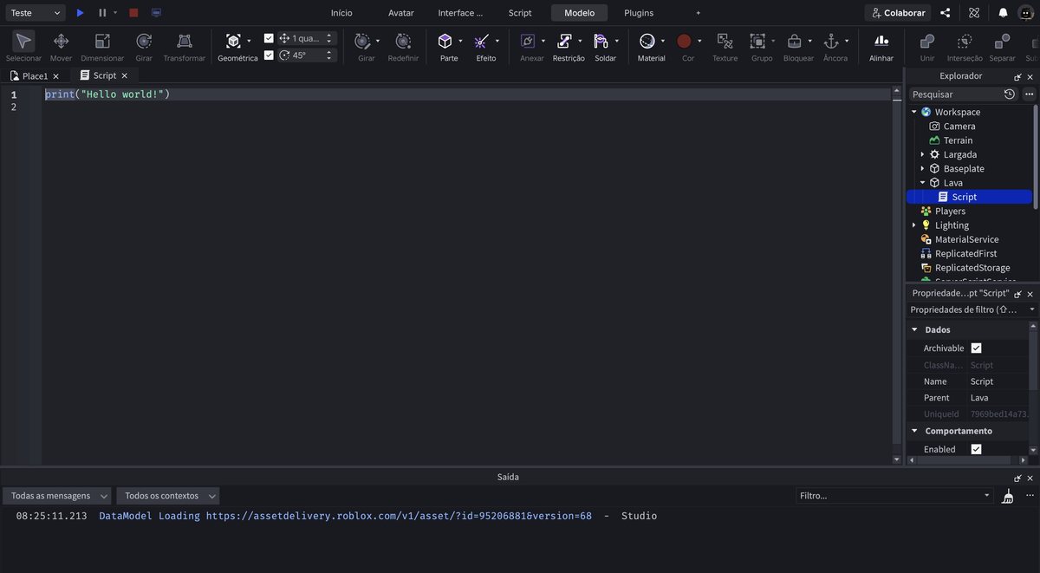Collapse the Dados properties section
The width and height of the screenshot is (1040, 573).
point(913,329)
